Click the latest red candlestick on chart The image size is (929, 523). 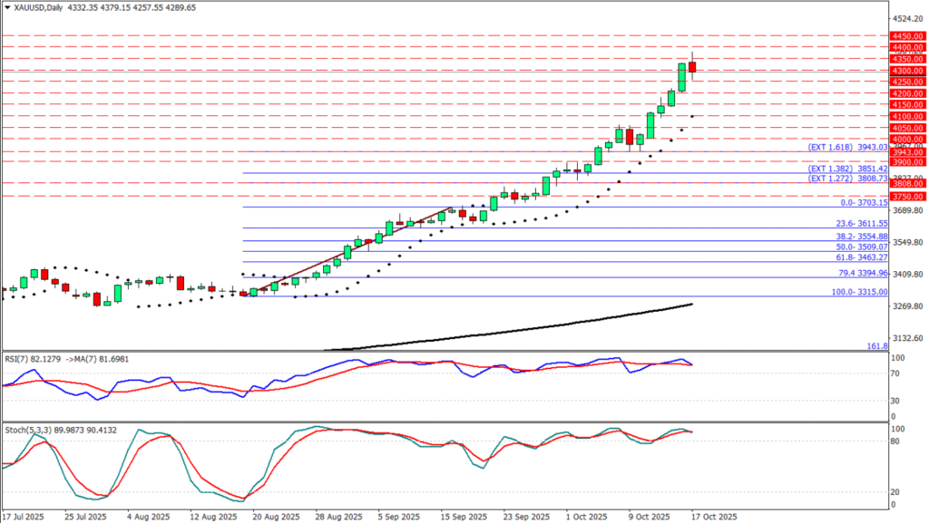pos(692,66)
